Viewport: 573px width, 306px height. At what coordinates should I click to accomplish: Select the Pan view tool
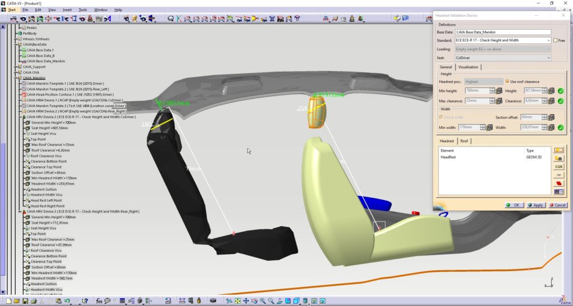246,301
